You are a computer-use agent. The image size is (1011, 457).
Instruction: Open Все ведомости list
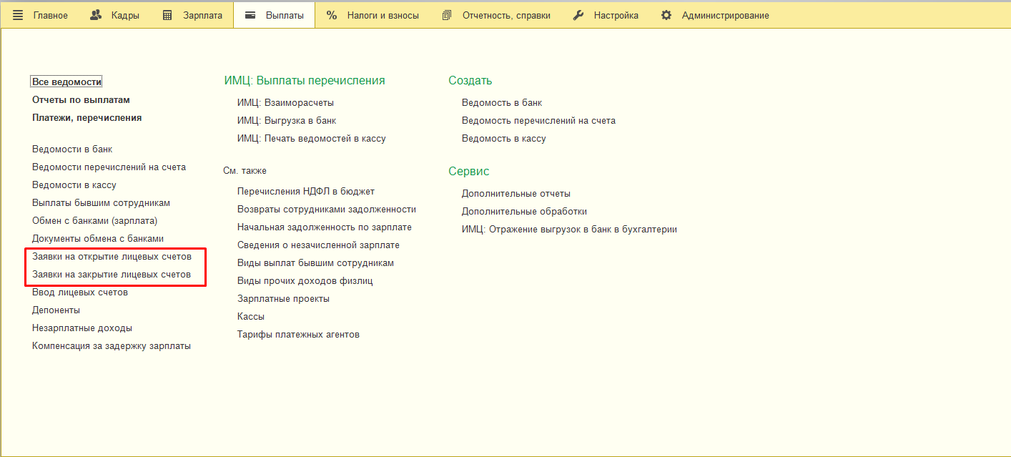(67, 82)
